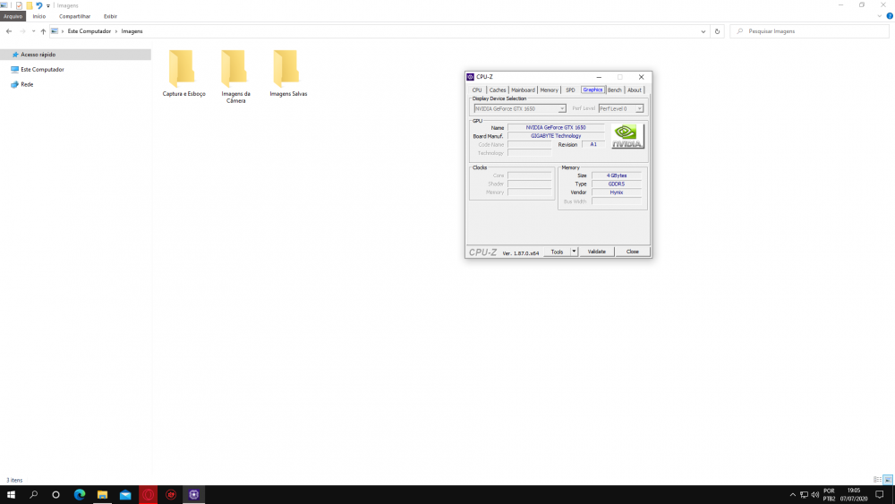The height and width of the screenshot is (504, 895).
Task: Switch to the Mainboard tab in CPU-Z
Action: pyautogui.click(x=523, y=90)
